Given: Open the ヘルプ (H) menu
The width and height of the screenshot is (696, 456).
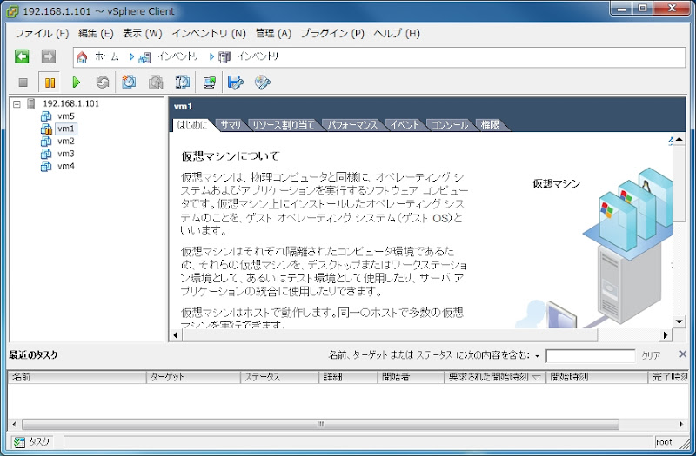Looking at the screenshot, I should coord(397,34).
